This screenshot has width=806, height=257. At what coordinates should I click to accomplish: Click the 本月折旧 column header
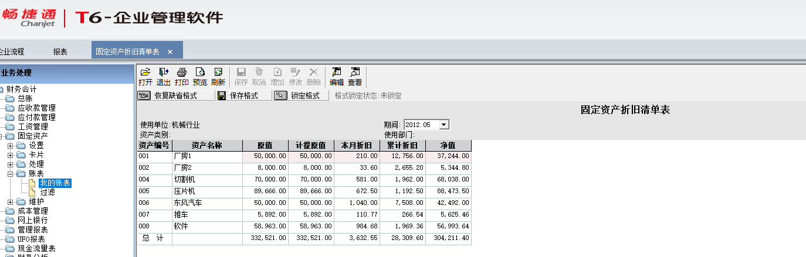click(x=357, y=145)
